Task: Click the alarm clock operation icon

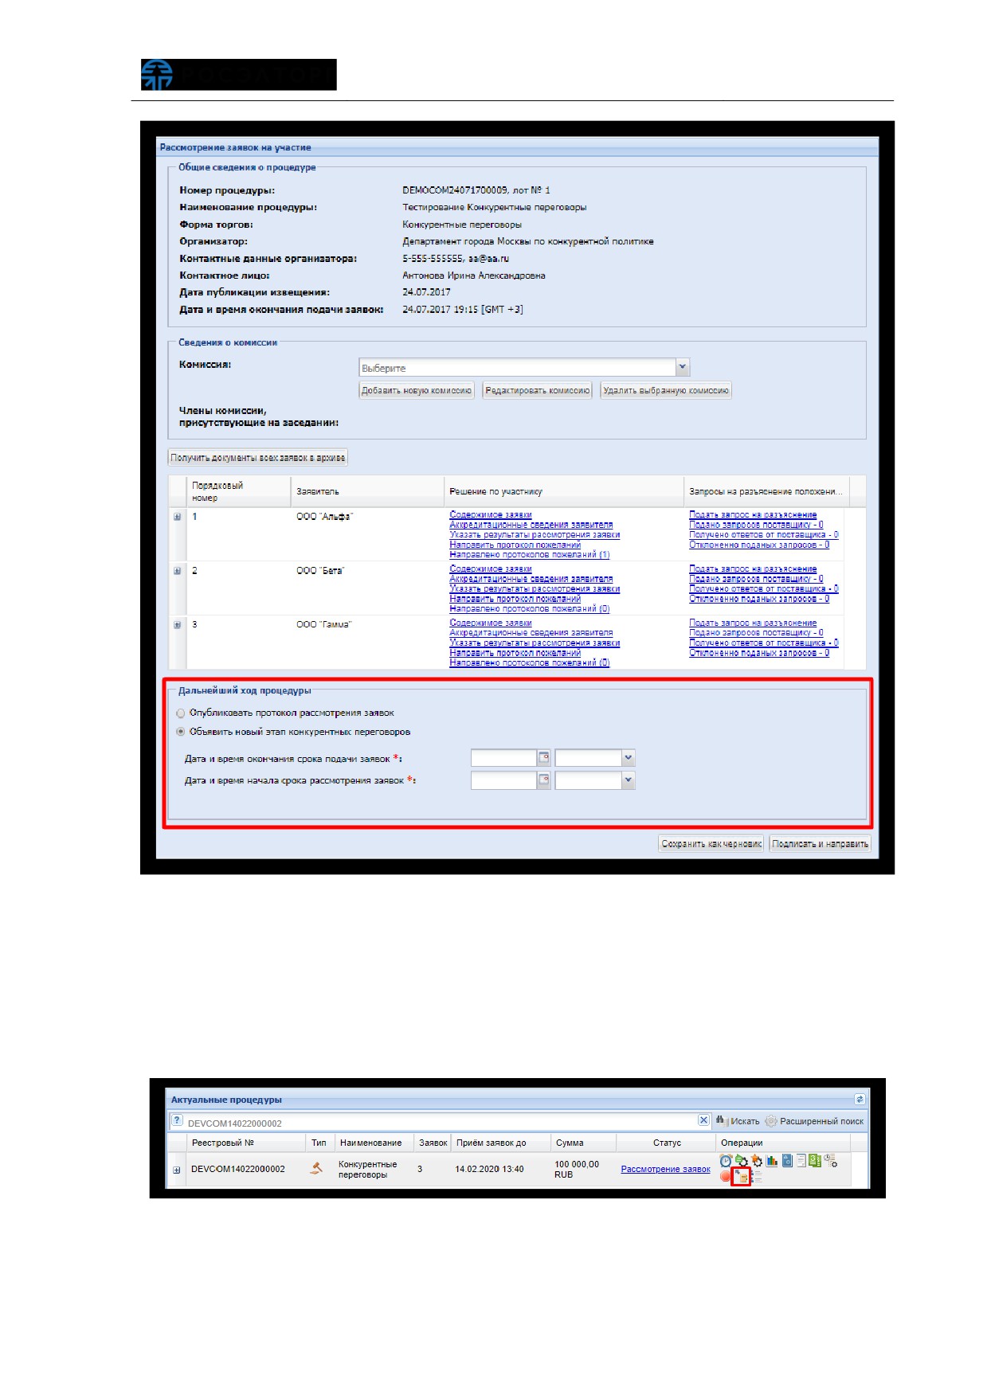Action: 726,1161
